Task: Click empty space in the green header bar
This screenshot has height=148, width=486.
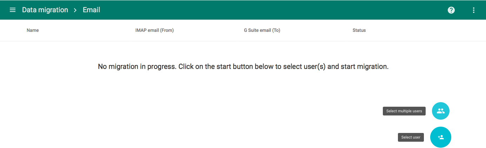Action: point(274,10)
